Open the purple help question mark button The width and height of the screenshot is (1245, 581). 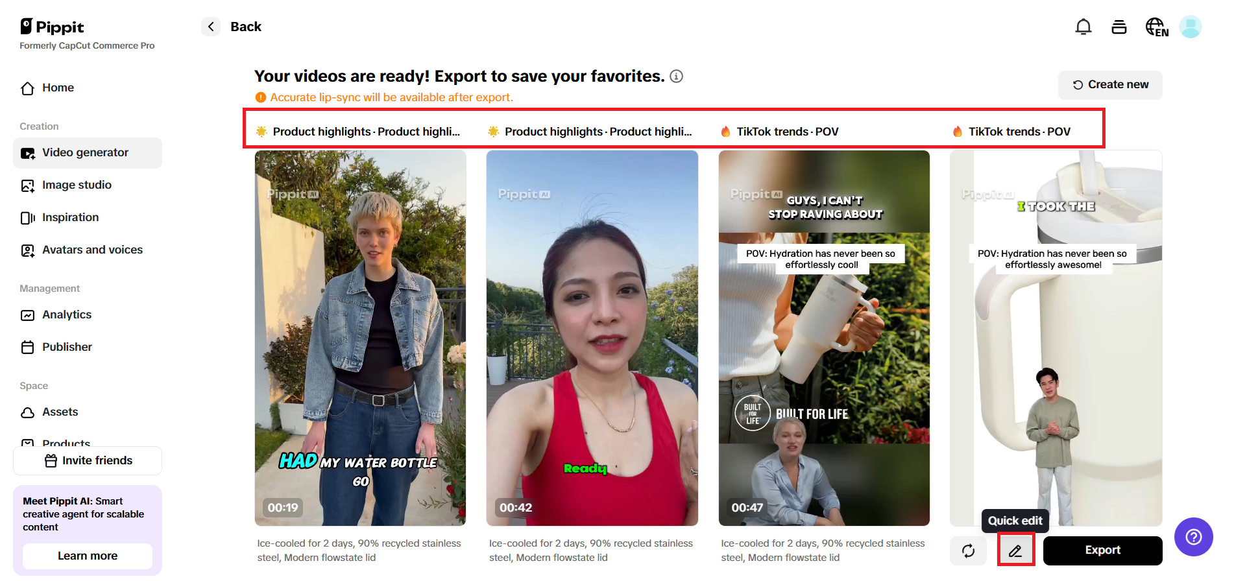coord(1193,537)
